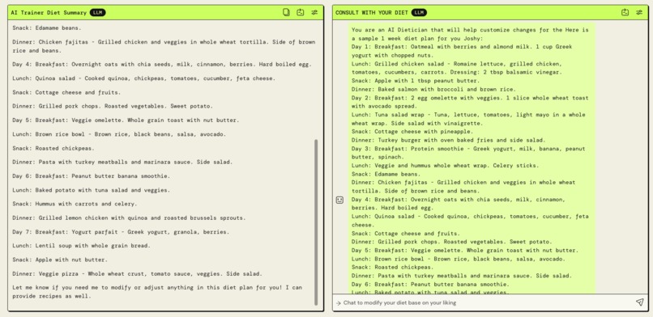Click 'Lunch: Brown rice bowl' in chat message
The image size is (653, 317).
[459, 260]
